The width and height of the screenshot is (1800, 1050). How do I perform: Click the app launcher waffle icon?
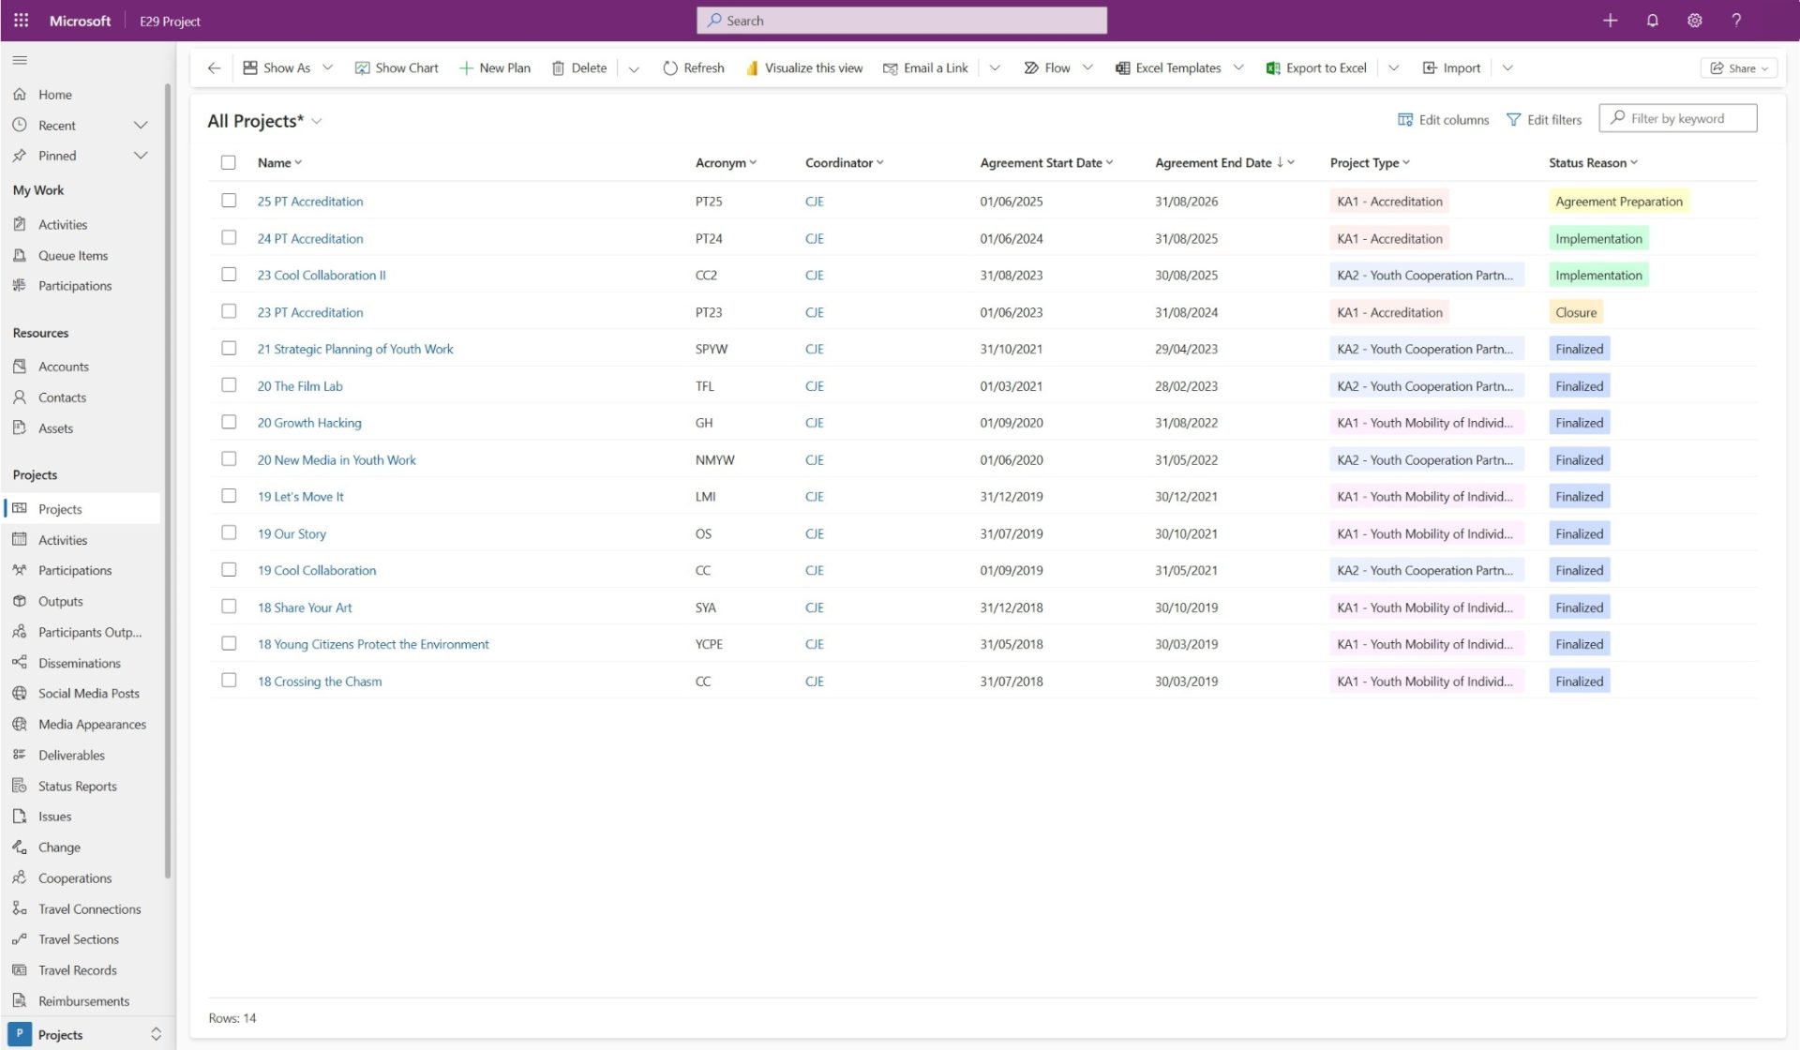(x=21, y=20)
